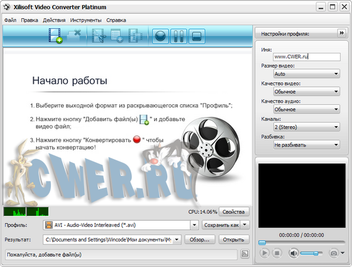Click the Свойства button
The image size is (352, 267).
[x=234, y=212]
